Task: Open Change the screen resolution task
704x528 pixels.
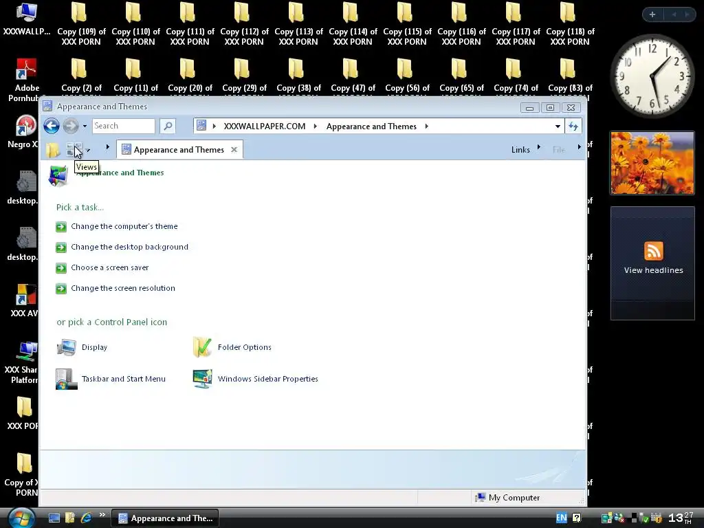Action: (122, 288)
